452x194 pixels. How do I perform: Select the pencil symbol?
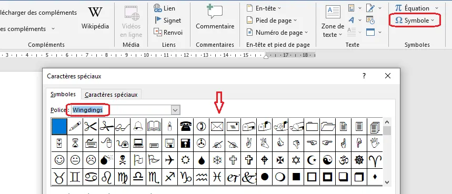tap(75, 126)
